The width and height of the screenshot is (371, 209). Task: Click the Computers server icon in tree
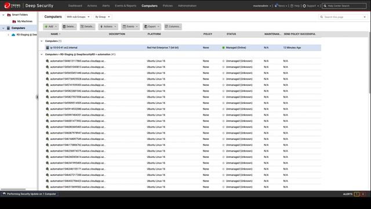[x=9, y=28]
